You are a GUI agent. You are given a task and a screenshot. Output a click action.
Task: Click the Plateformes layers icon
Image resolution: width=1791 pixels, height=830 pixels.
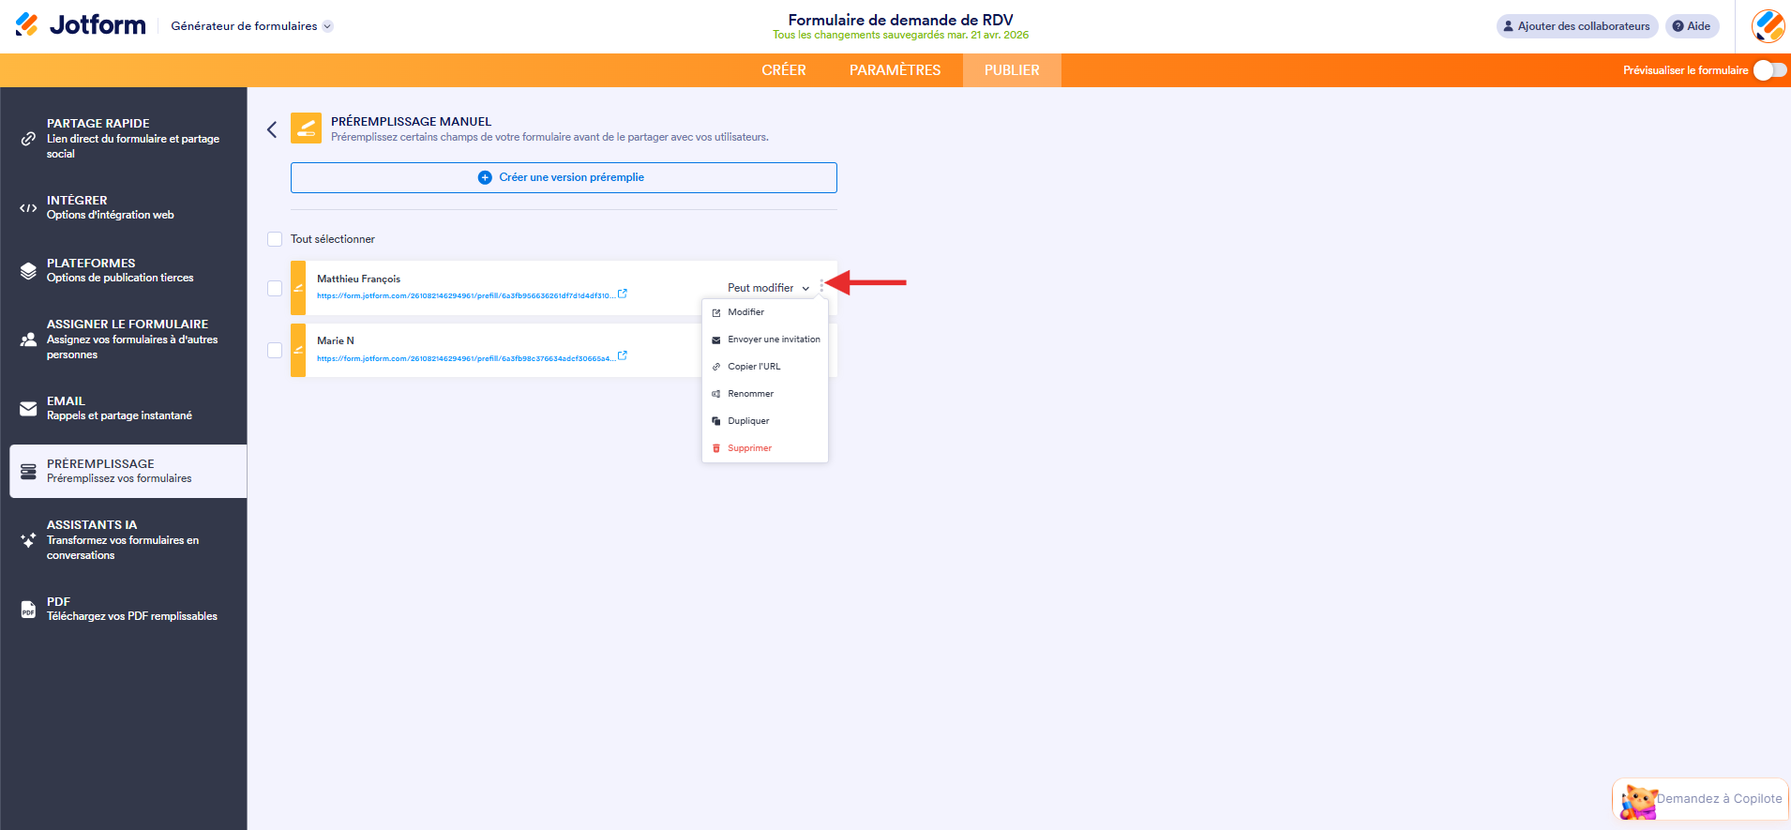(28, 271)
